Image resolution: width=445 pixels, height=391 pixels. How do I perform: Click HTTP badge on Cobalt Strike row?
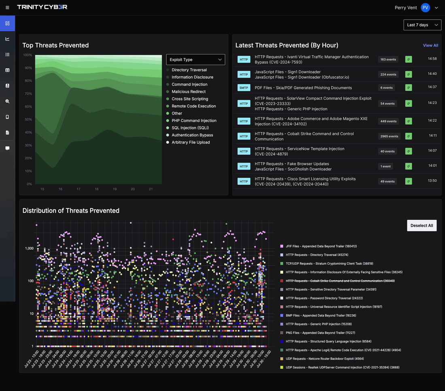click(244, 136)
